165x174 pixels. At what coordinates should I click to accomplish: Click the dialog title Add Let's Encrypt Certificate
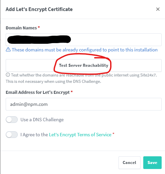point(39,9)
